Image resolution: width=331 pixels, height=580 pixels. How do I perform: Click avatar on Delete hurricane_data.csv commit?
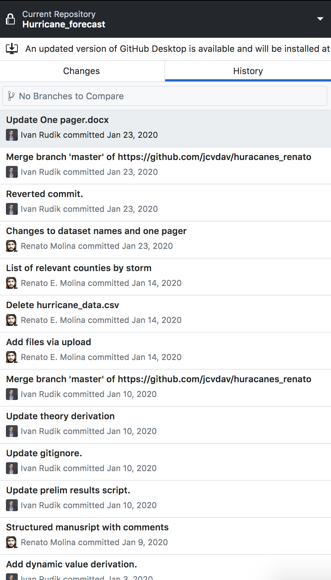point(12,320)
